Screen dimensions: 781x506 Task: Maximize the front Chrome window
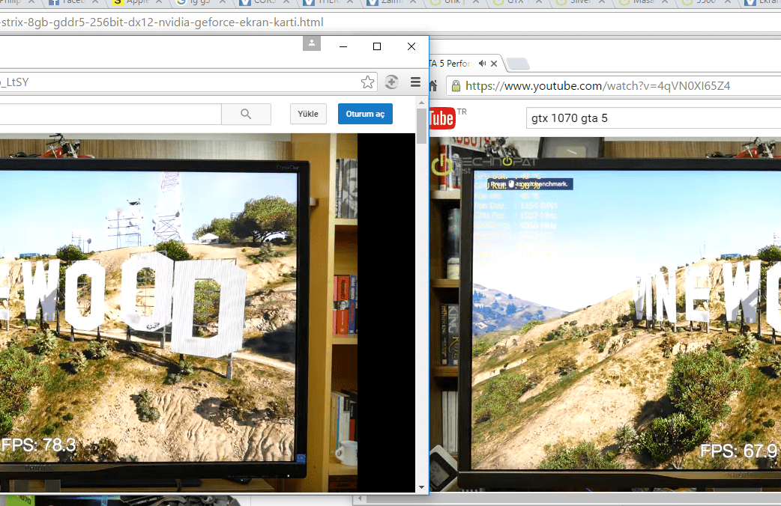tap(377, 46)
